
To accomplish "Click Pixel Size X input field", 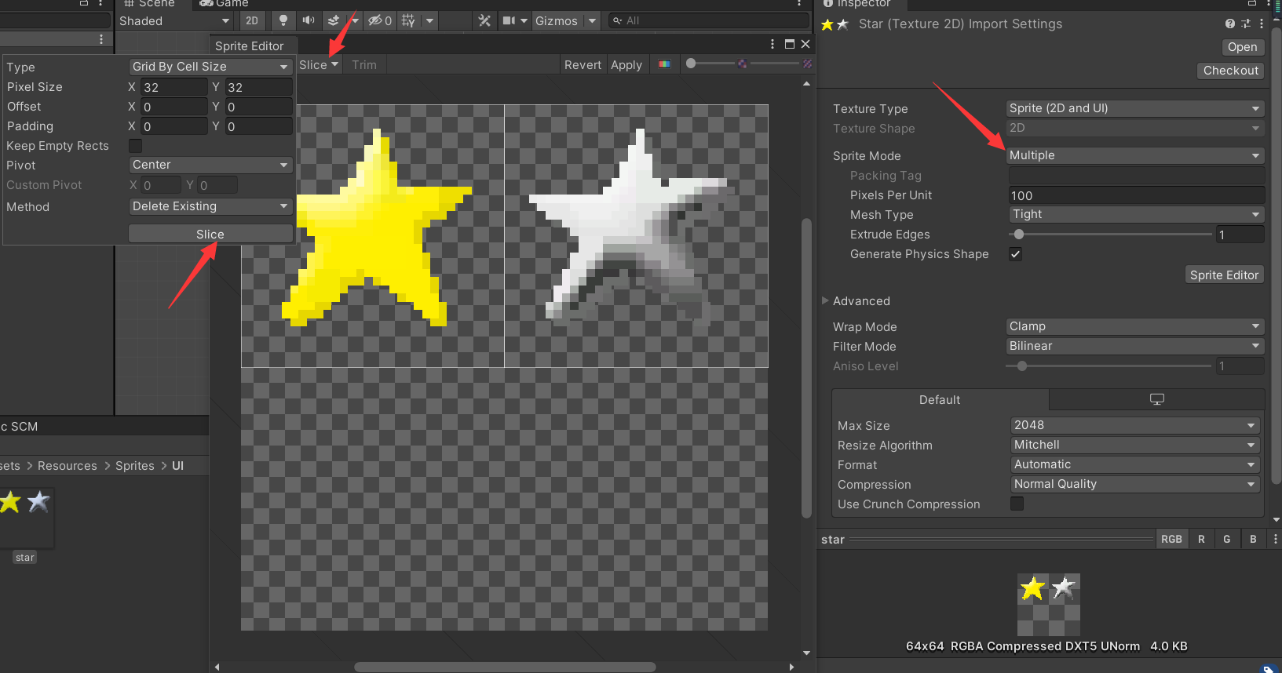I will [x=174, y=87].
